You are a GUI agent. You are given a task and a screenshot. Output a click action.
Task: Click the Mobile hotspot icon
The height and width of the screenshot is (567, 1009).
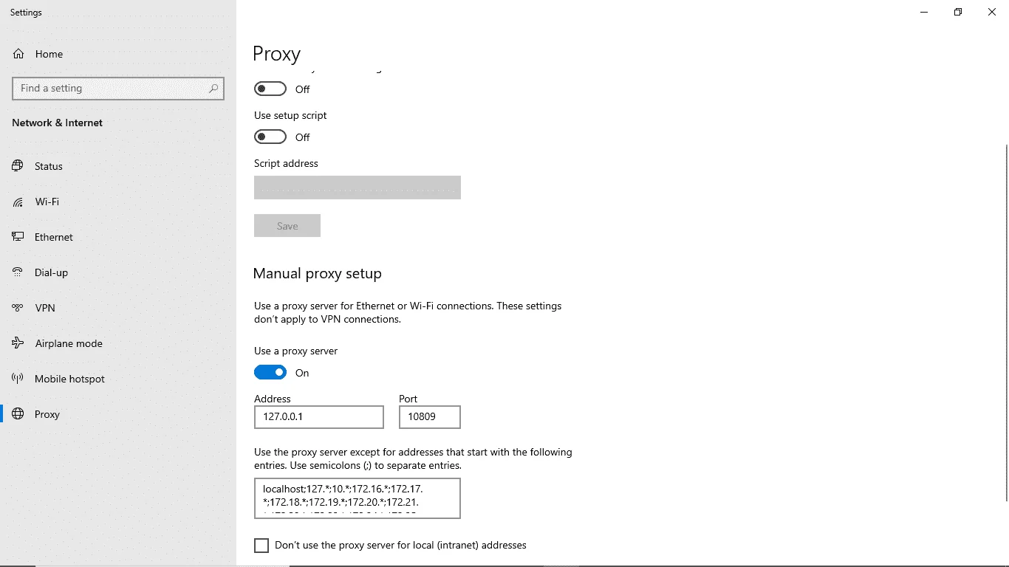(18, 379)
